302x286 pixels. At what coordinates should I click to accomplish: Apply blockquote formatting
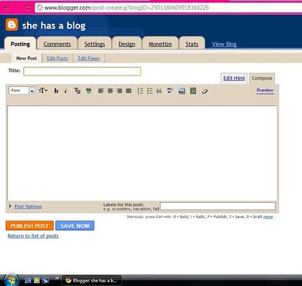[159, 91]
